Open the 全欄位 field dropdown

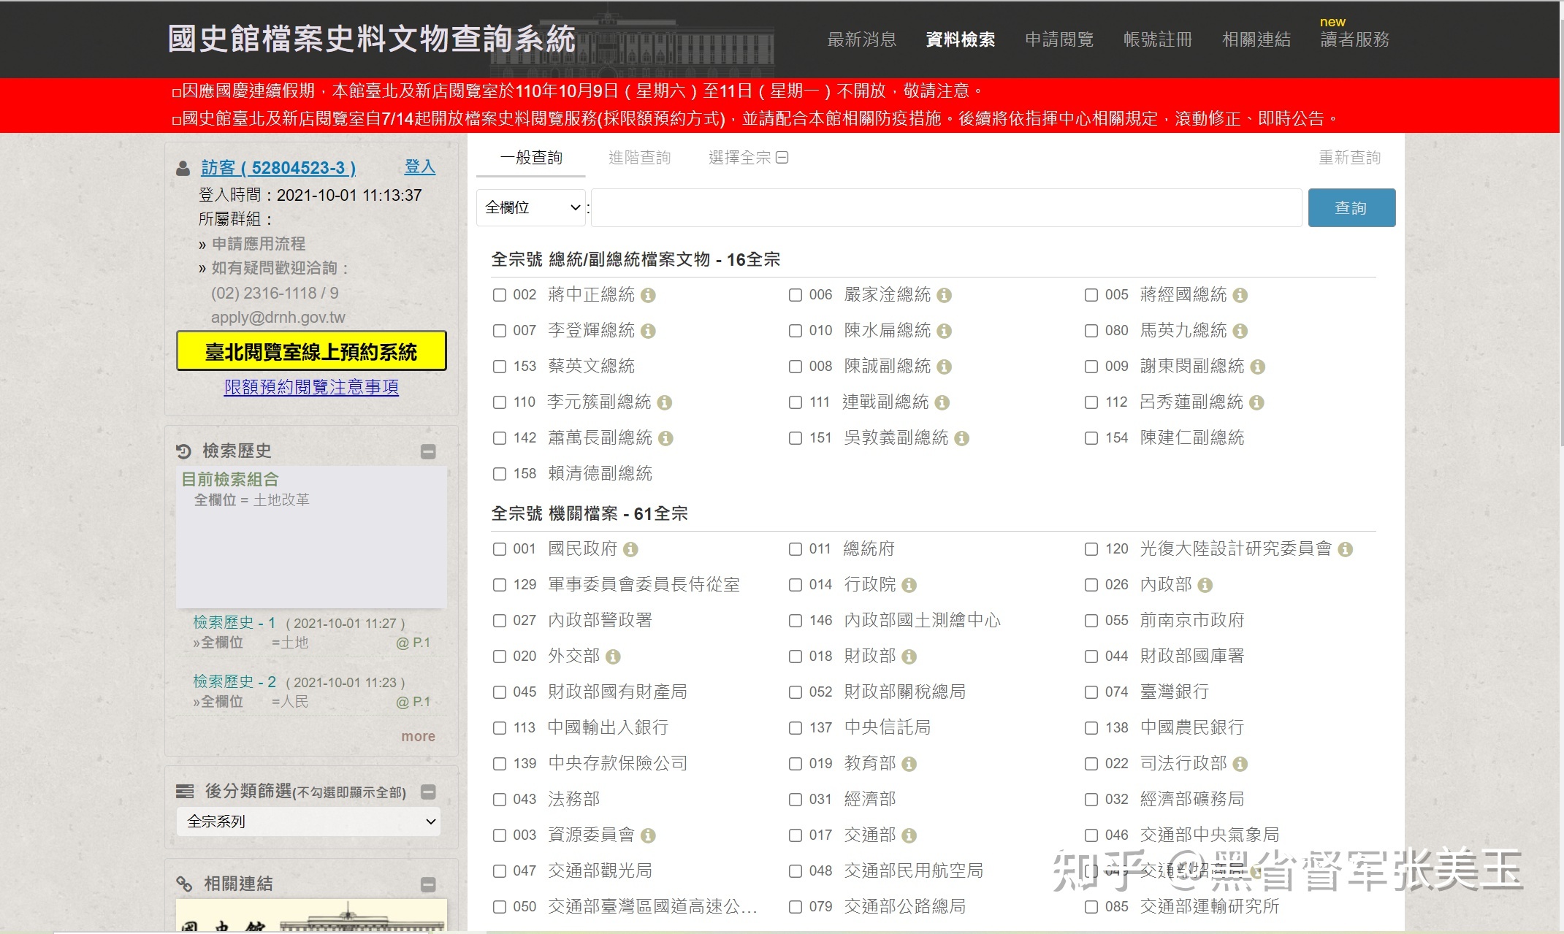[531, 207]
